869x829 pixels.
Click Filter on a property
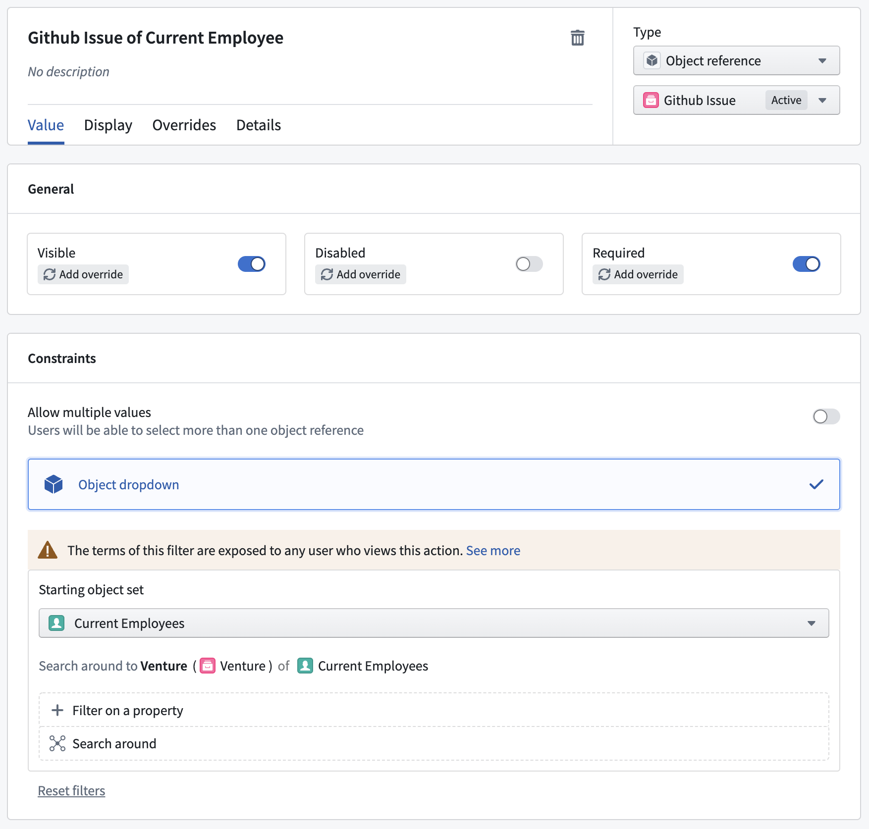[434, 710]
